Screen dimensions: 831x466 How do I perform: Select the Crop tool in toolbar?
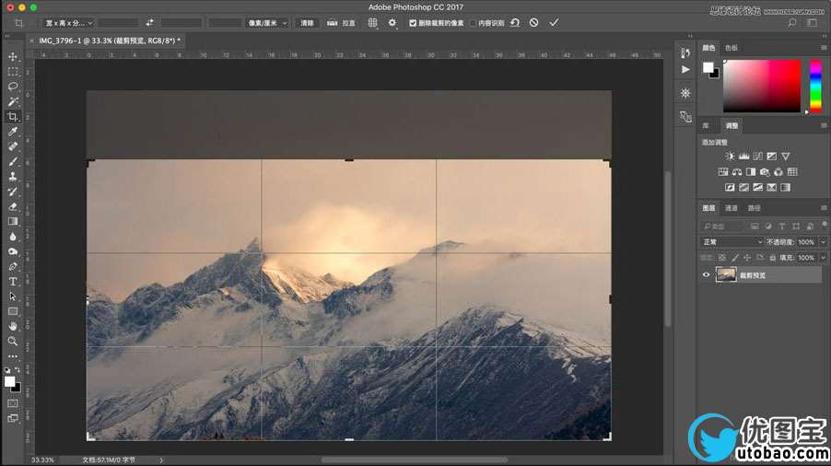13,116
